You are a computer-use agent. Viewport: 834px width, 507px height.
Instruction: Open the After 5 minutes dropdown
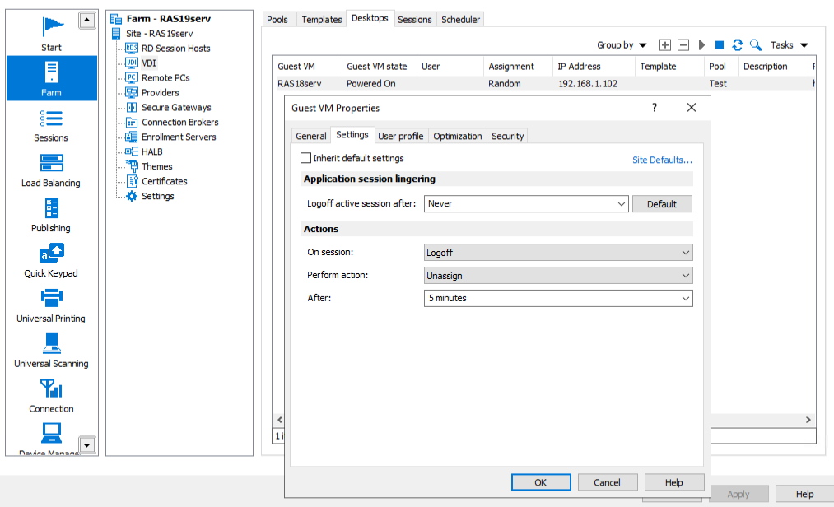(x=558, y=299)
